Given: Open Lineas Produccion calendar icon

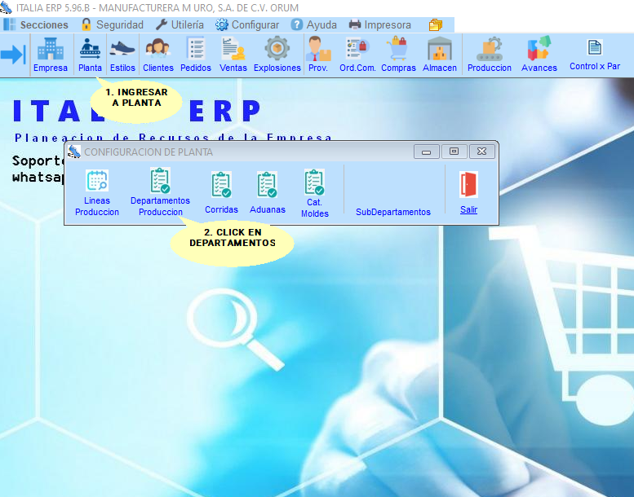Looking at the screenshot, I should click(x=97, y=181).
